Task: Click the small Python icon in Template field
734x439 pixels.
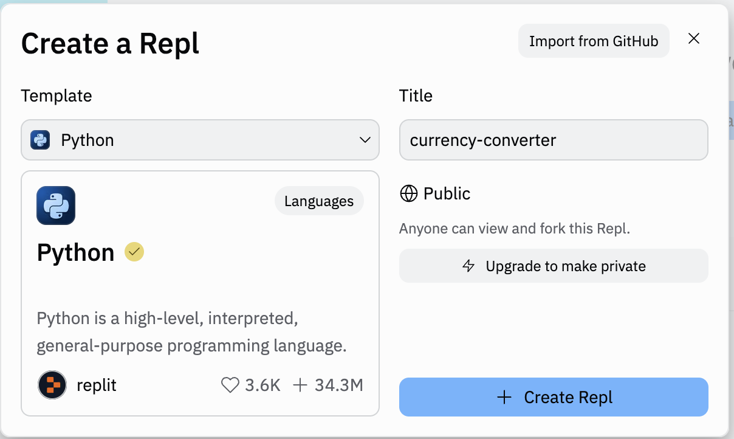Action: click(40, 140)
